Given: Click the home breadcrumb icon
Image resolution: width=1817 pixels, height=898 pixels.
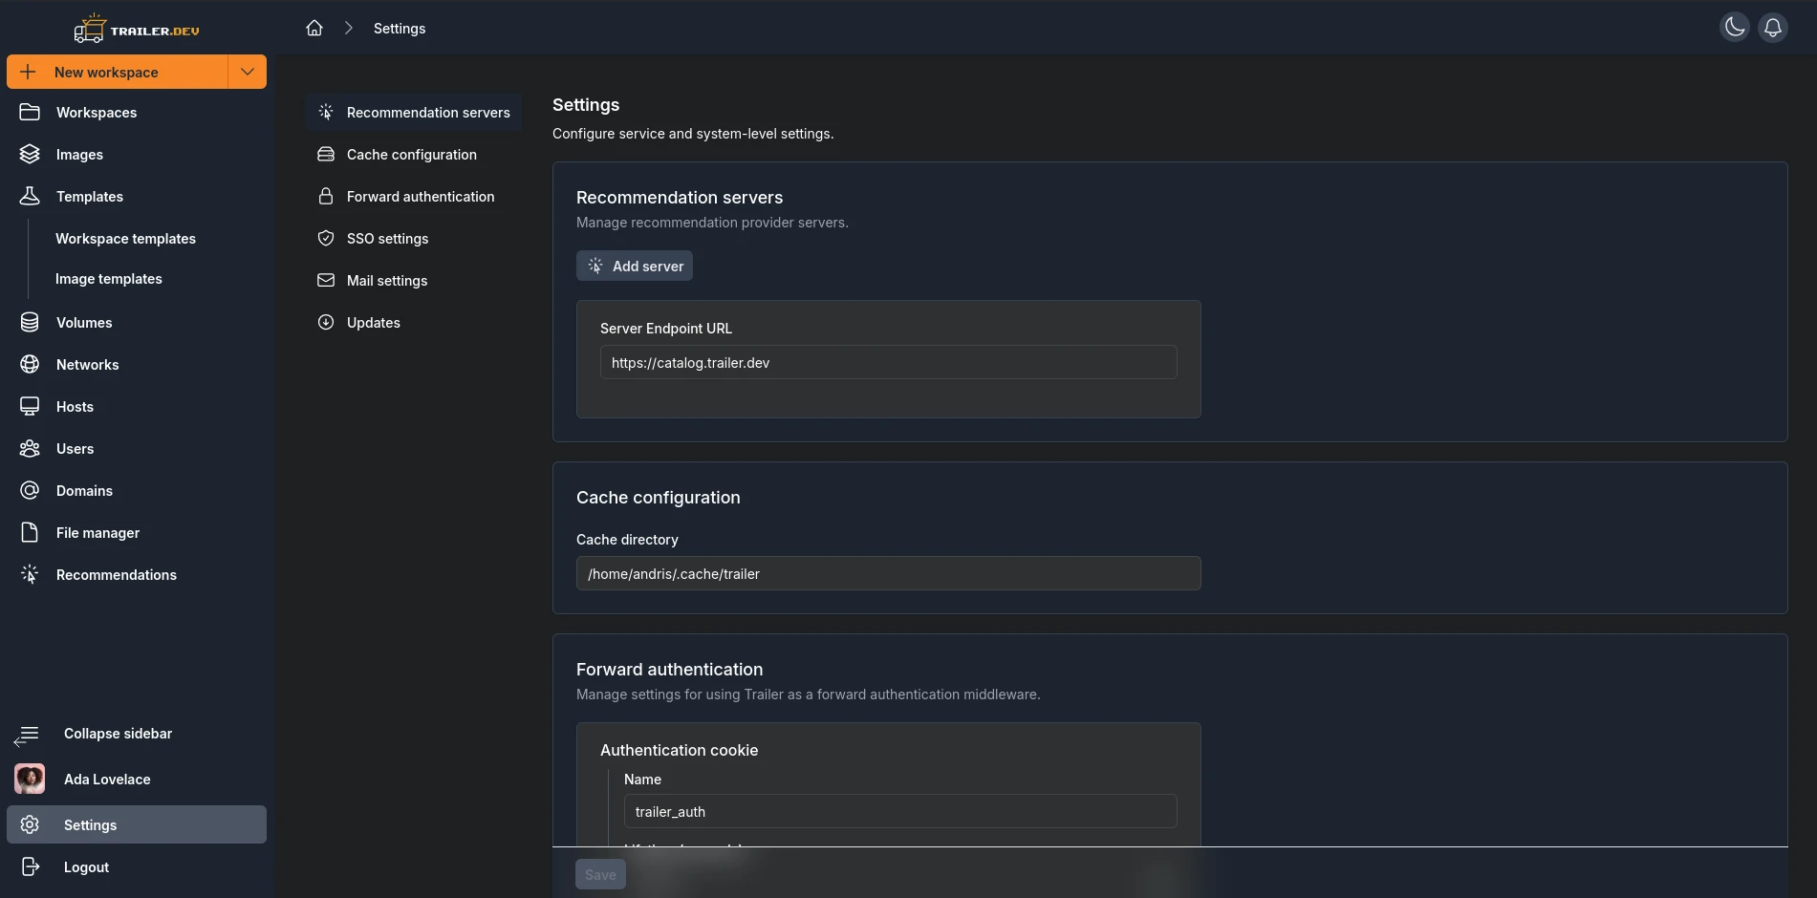Looking at the screenshot, I should pos(314,28).
